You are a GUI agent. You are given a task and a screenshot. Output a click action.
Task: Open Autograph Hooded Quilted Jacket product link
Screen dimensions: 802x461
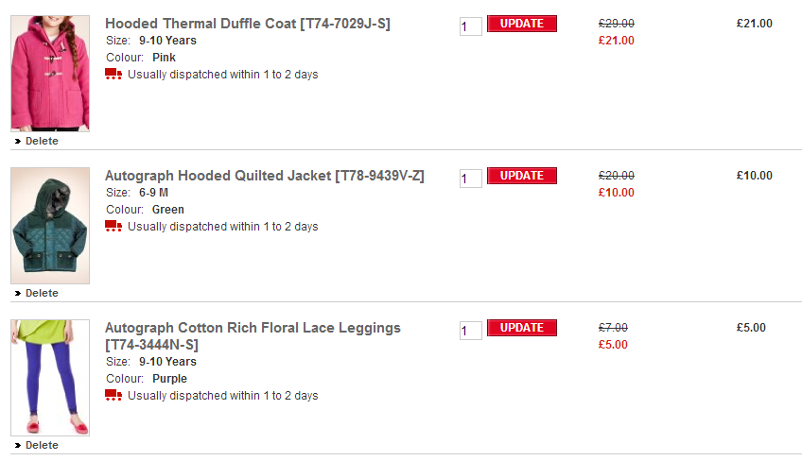(x=264, y=176)
